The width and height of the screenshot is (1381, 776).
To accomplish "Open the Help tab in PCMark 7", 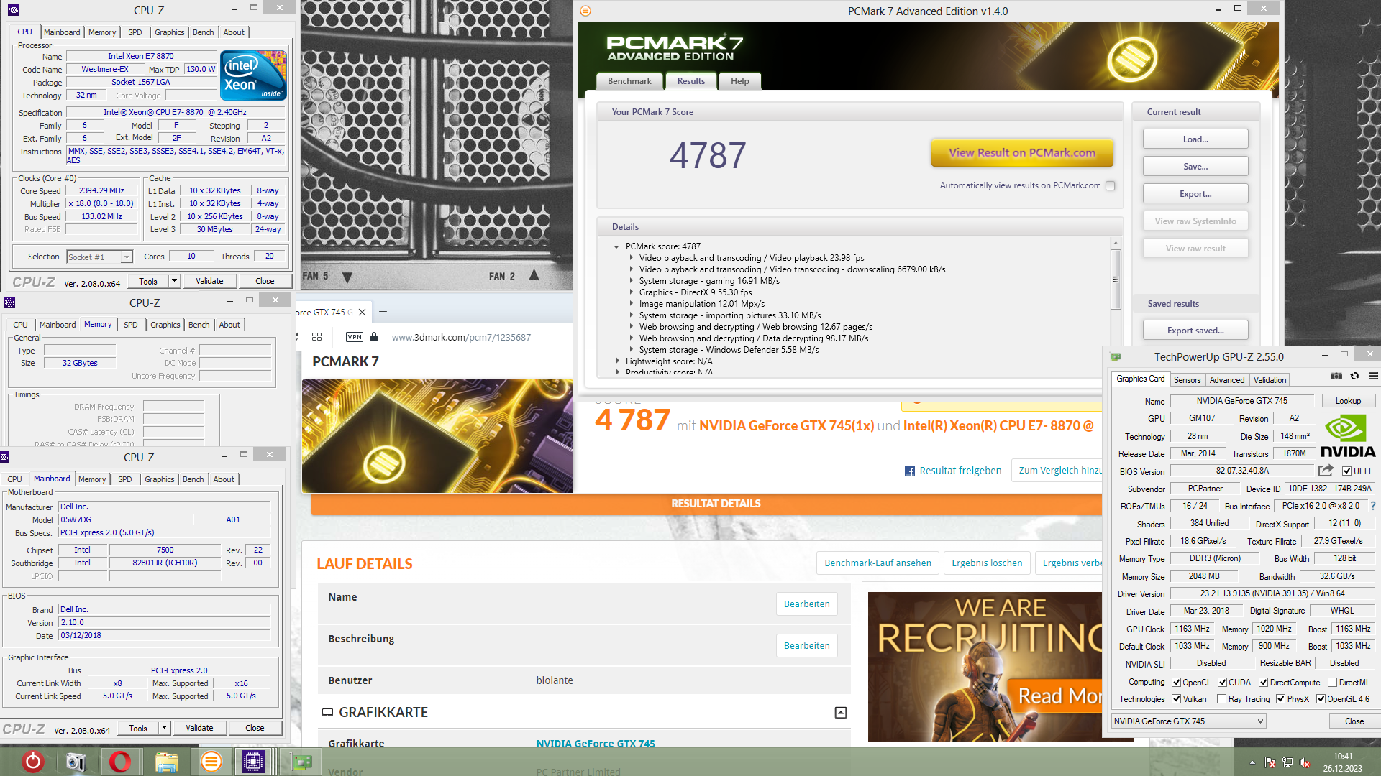I will point(740,81).
